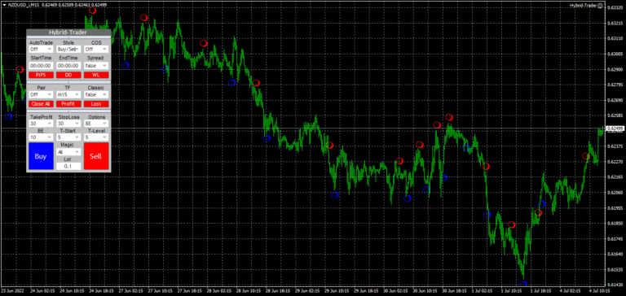The image size is (626, 296).
Task: Open the Style dropdown showing Buy/Sell
Action: (68, 49)
